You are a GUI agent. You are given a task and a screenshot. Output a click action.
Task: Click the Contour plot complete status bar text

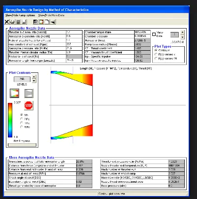(112, 194)
